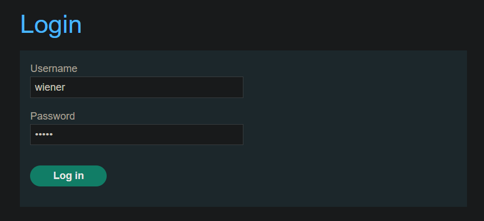
Task: Click the Username label text
Action: (x=54, y=69)
